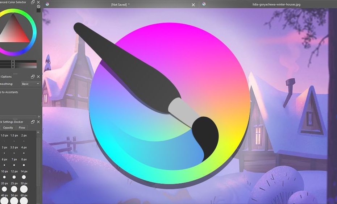Open the Smoothing dropdown set to Basic
337x204 pixels.
point(30,84)
